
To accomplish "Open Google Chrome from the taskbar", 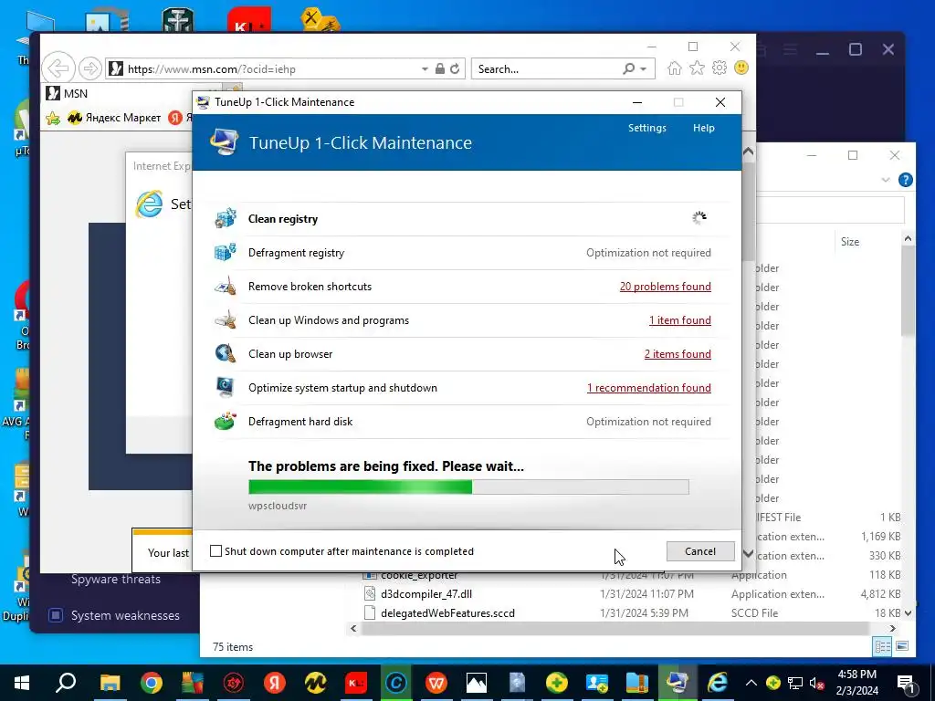I will (152, 683).
